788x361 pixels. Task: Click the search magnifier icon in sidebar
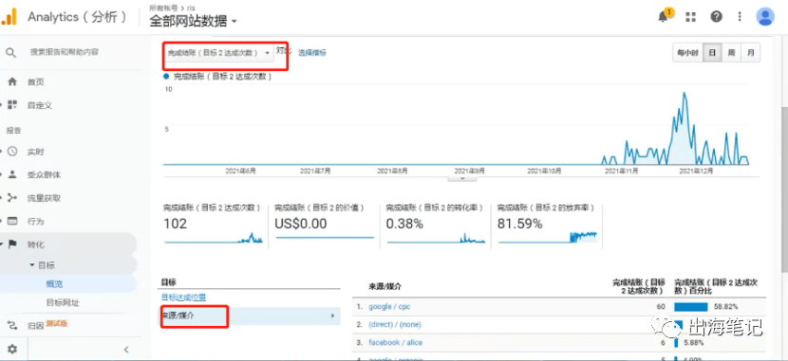point(11,52)
